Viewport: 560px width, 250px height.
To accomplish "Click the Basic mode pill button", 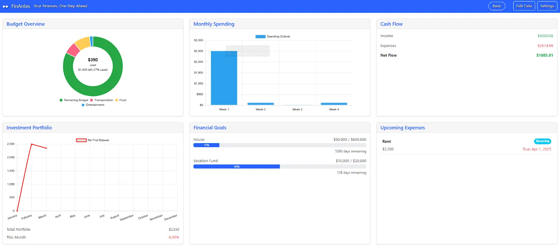I will 497,6.
